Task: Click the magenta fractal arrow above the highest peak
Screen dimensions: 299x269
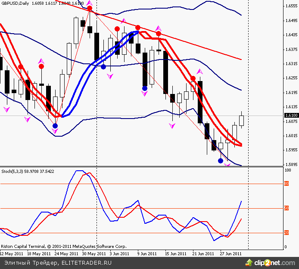Action: tap(90, 3)
